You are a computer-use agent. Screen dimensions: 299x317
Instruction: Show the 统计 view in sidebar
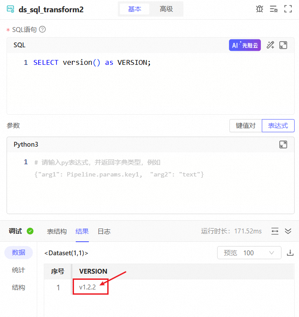18,270
